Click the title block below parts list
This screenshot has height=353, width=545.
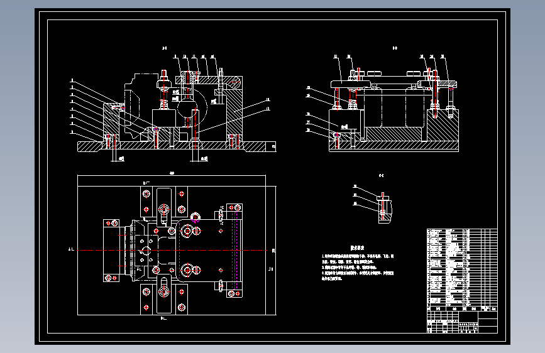pyautogui.click(x=462, y=322)
